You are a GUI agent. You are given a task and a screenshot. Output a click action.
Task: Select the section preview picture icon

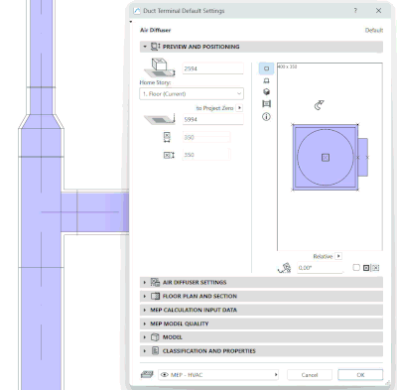click(266, 104)
